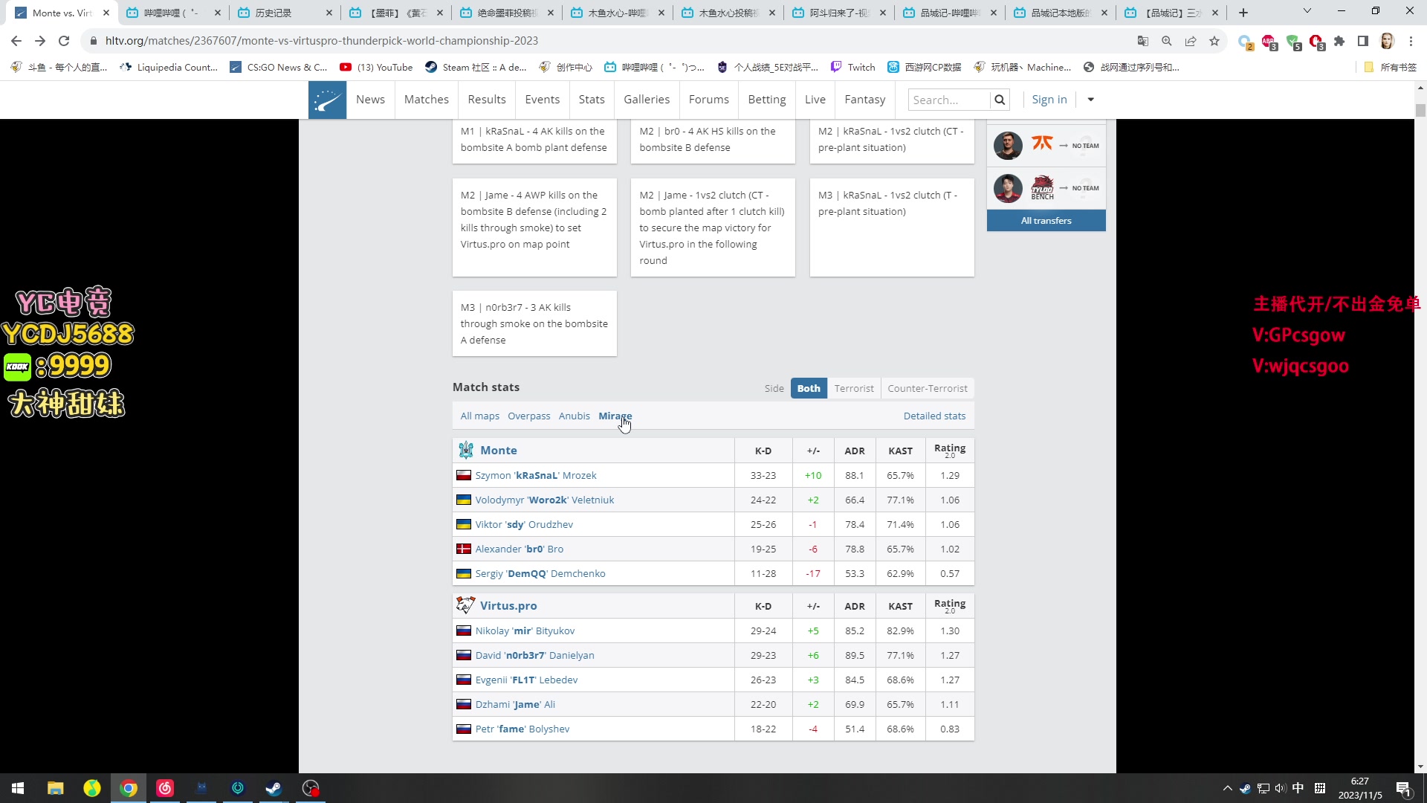
Task: Click the Virtus.pro team logo
Action: pyautogui.click(x=466, y=605)
